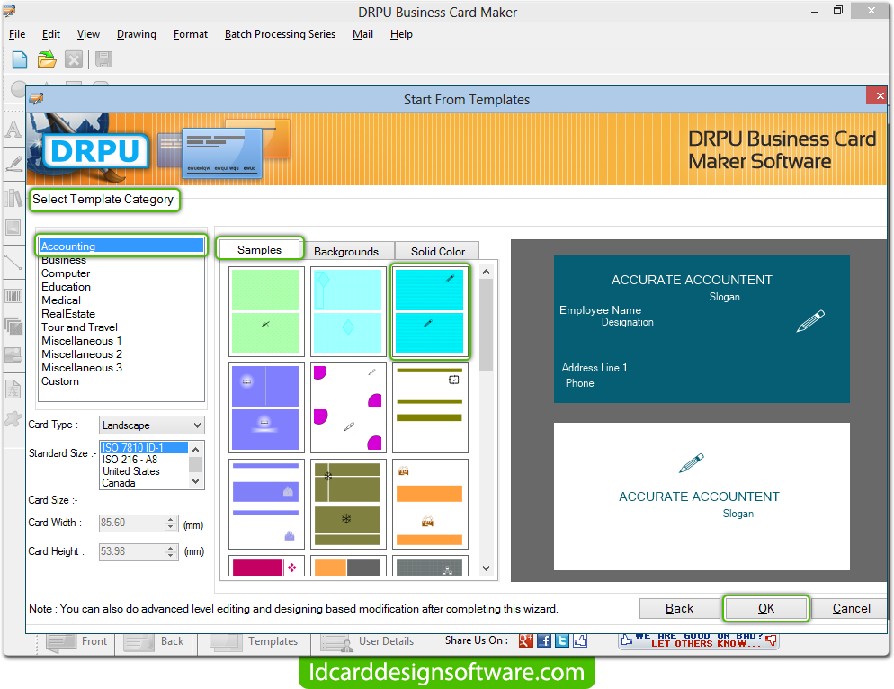Select the Miscellaneous 3 category
This screenshot has height=689, width=894.
(121, 368)
